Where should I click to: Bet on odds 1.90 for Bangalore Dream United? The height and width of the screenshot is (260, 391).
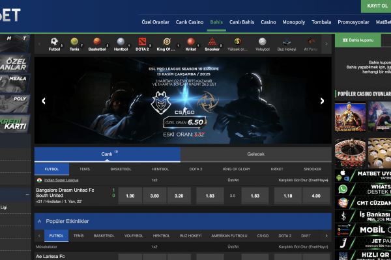click(130, 196)
